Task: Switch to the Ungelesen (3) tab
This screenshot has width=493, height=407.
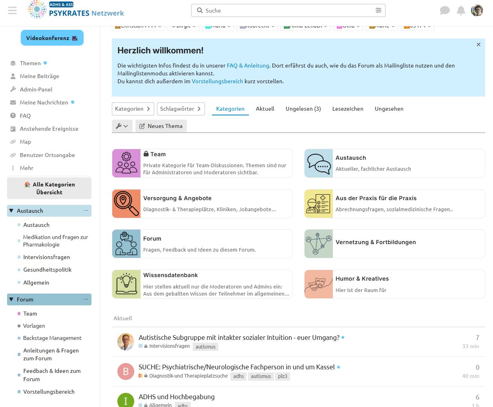Action: tap(303, 109)
